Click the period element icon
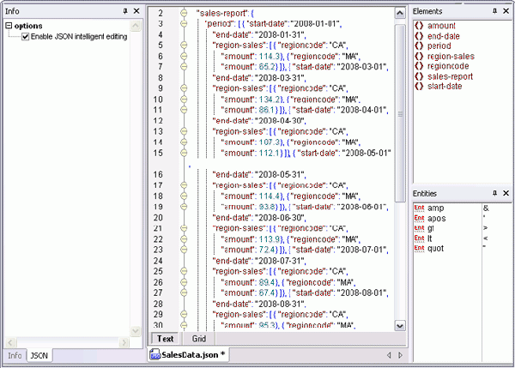 click(419, 45)
